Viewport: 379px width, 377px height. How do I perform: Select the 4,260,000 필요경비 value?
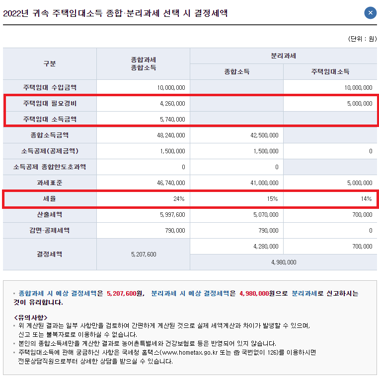(172, 104)
